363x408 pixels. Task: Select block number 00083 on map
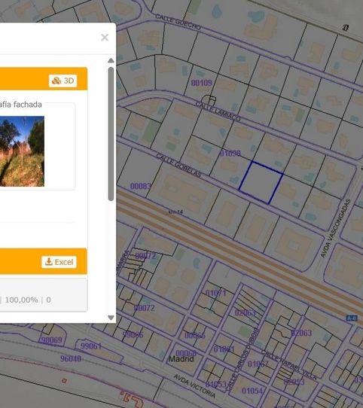141,186
